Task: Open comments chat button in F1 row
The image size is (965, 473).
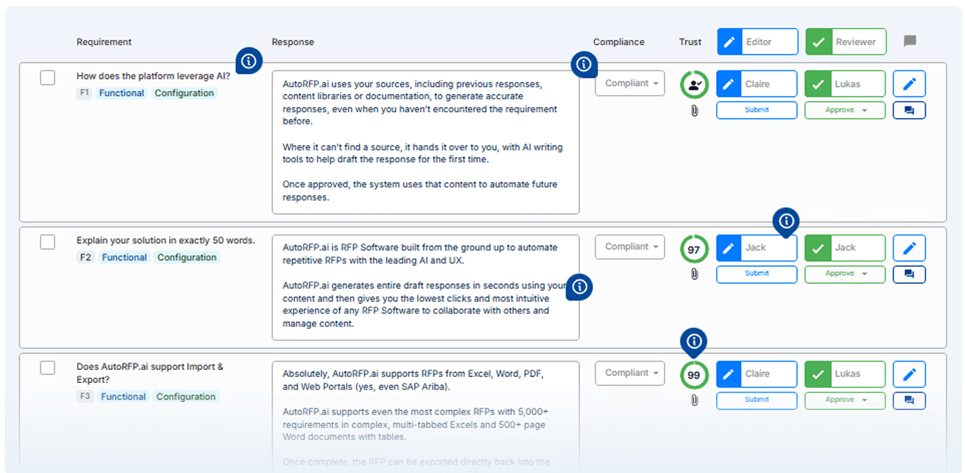Action: pyautogui.click(x=909, y=111)
